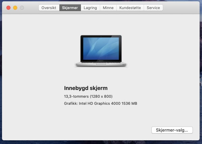Click the MacBook display image
Screen dimensions: 202x144
click(101, 51)
